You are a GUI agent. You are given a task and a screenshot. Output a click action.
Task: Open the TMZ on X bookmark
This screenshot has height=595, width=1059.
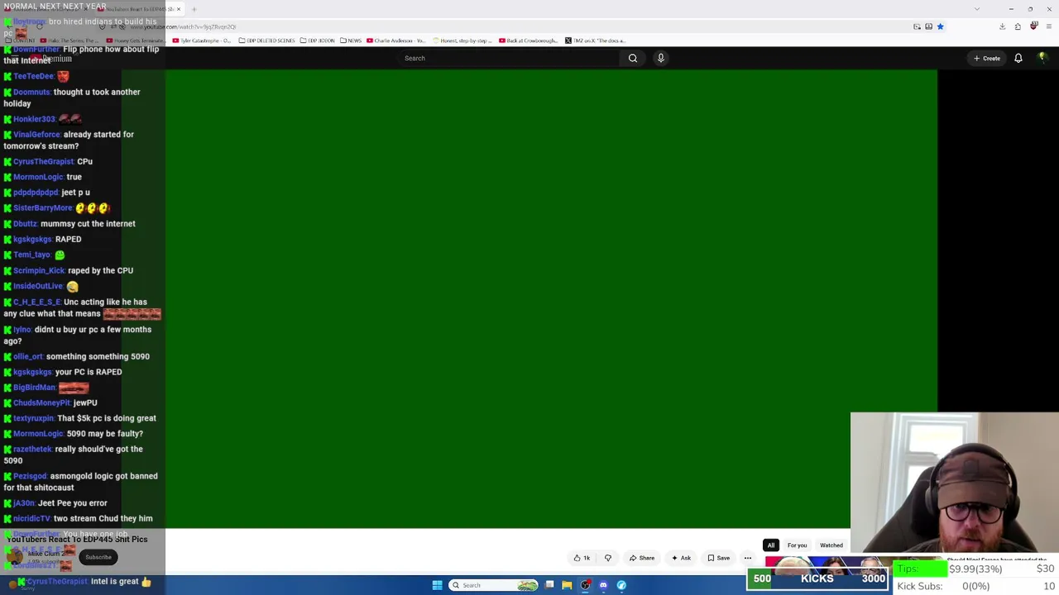point(595,40)
